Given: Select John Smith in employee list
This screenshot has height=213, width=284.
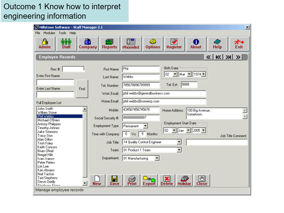Looking at the screenshot, I should tap(60, 109).
